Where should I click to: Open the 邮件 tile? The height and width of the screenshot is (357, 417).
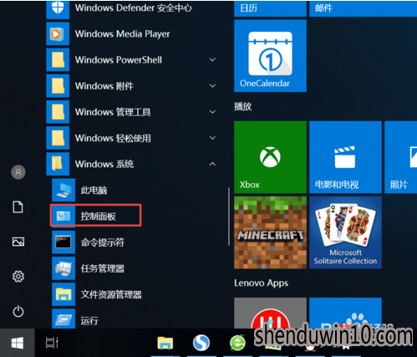click(364, 8)
